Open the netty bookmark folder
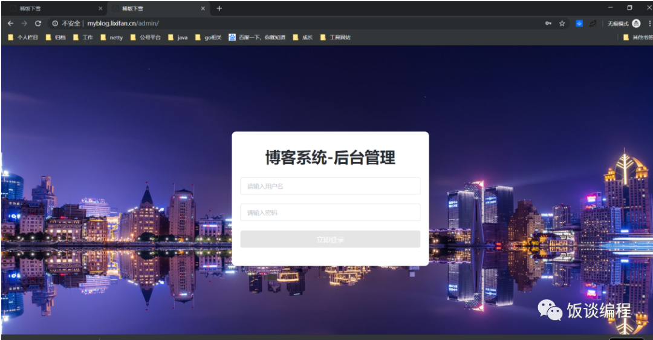The image size is (653, 340). coord(112,38)
